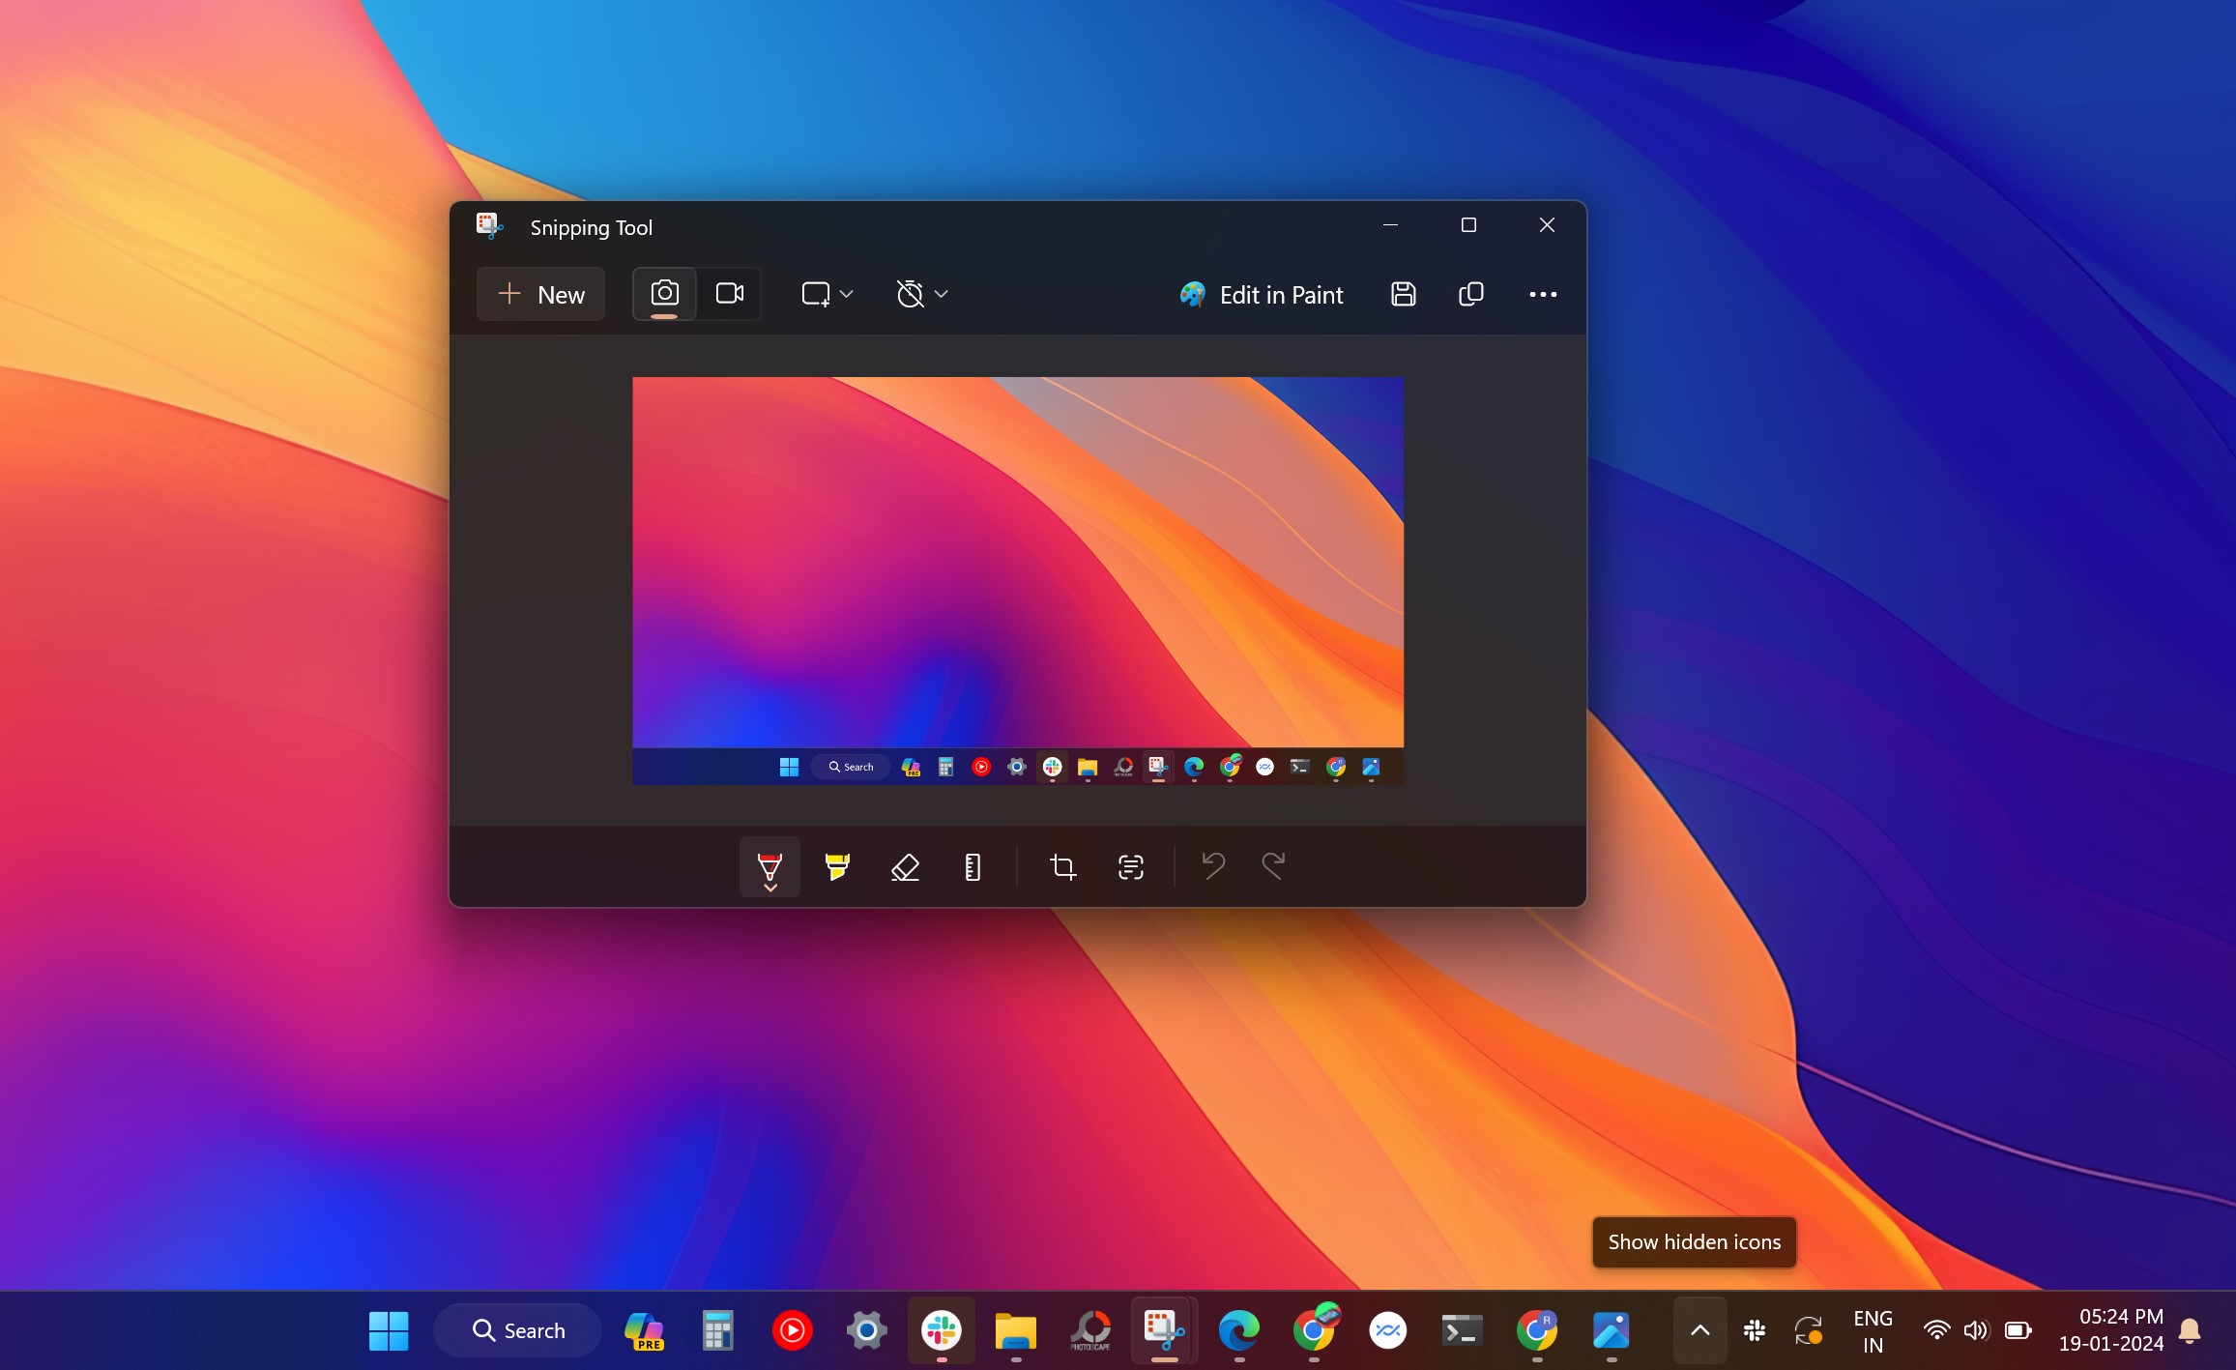The image size is (2236, 1370).
Task: Click the Text actions icon
Action: pos(1130,866)
